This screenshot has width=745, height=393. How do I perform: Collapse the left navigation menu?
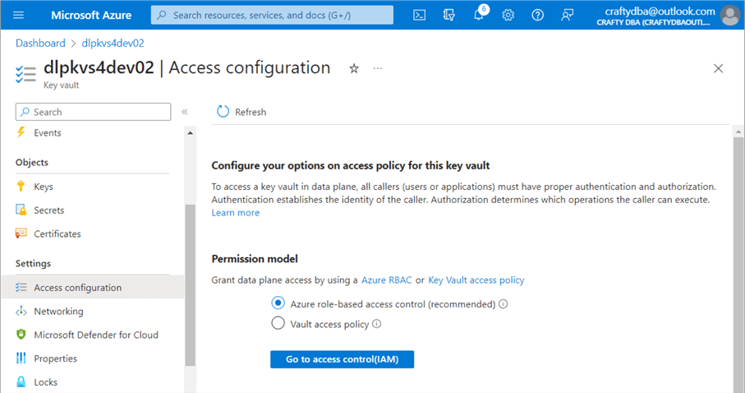[185, 112]
